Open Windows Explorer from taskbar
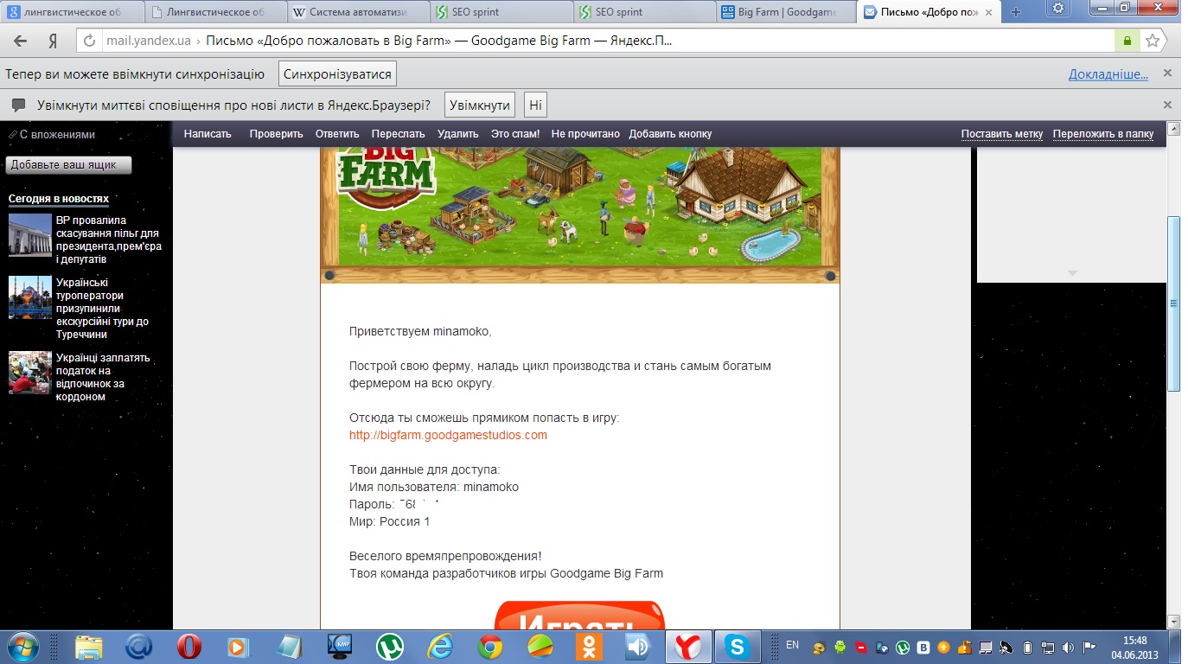The image size is (1188, 664). 89,647
